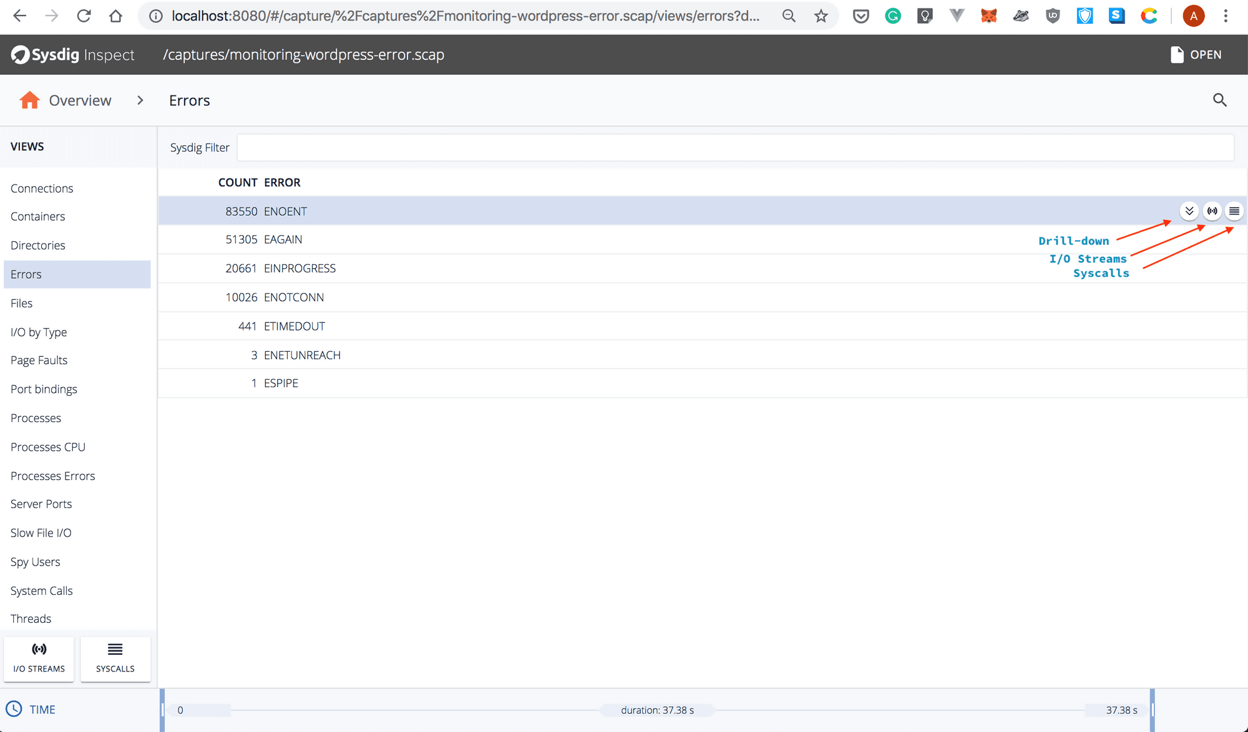Click the Errors breadcrumb

click(189, 100)
